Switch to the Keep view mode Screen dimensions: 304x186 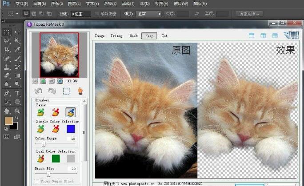coord(147,36)
